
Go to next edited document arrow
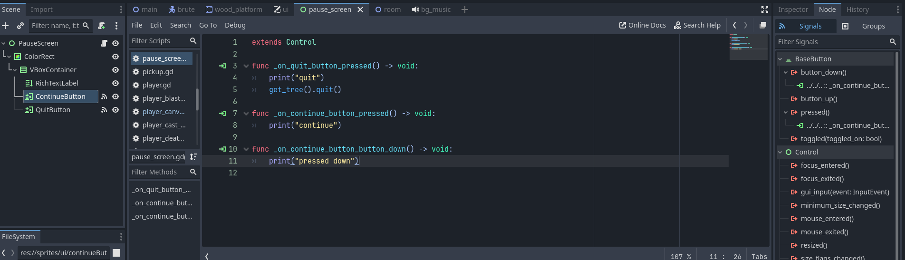pyautogui.click(x=746, y=25)
